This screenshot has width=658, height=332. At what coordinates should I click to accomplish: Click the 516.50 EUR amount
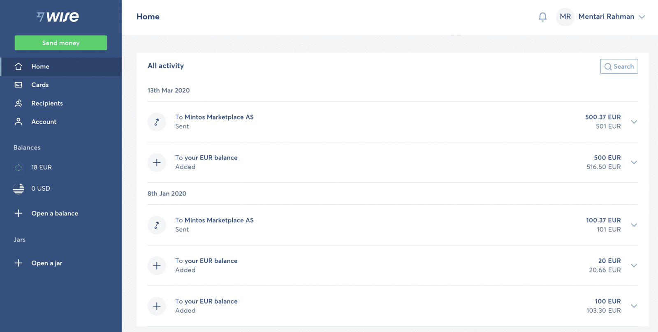604,167
